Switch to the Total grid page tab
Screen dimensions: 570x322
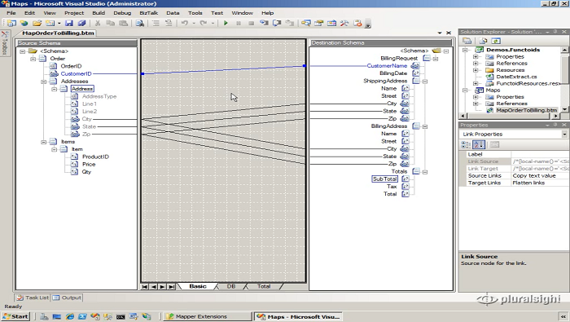coord(264,286)
